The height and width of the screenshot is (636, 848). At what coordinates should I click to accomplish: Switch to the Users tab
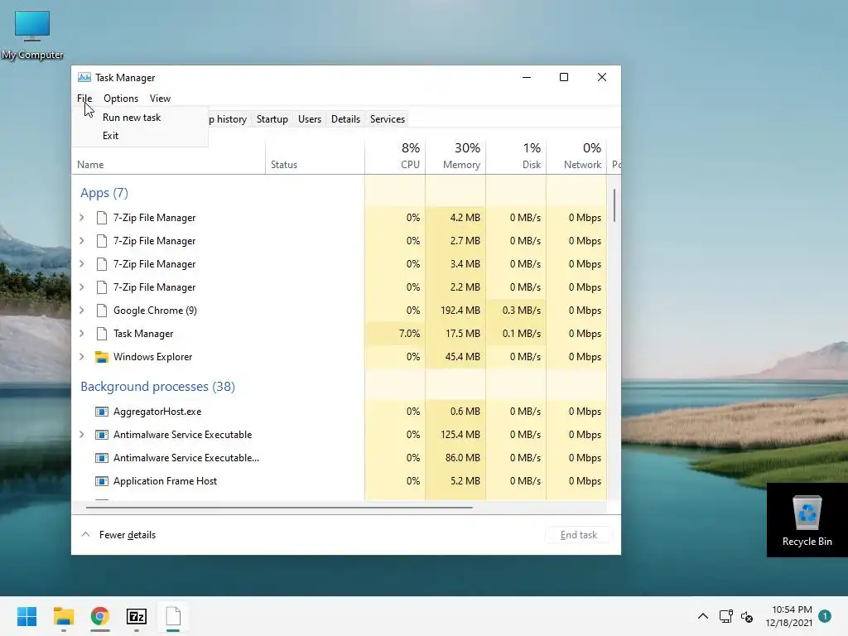pyautogui.click(x=310, y=119)
